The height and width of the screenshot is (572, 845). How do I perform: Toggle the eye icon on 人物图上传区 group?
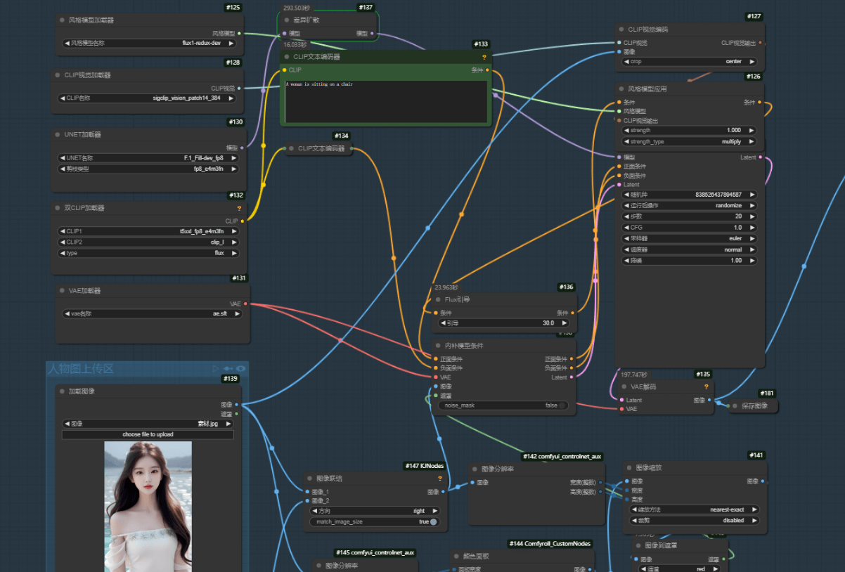(x=241, y=368)
